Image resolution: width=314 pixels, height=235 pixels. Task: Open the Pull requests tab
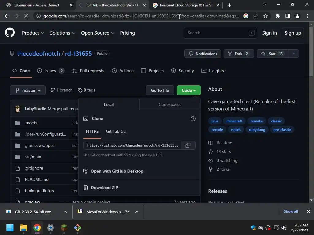(x=88, y=71)
